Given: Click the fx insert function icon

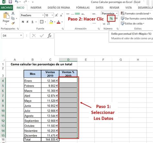Looking at the screenshot, I should [x=49, y=36].
